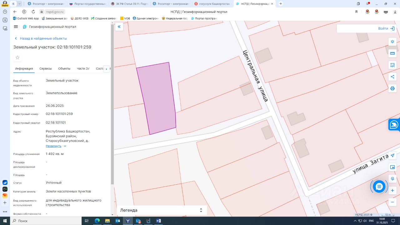
Task: Open the tab group dropdown arrow
Action: point(20,4)
